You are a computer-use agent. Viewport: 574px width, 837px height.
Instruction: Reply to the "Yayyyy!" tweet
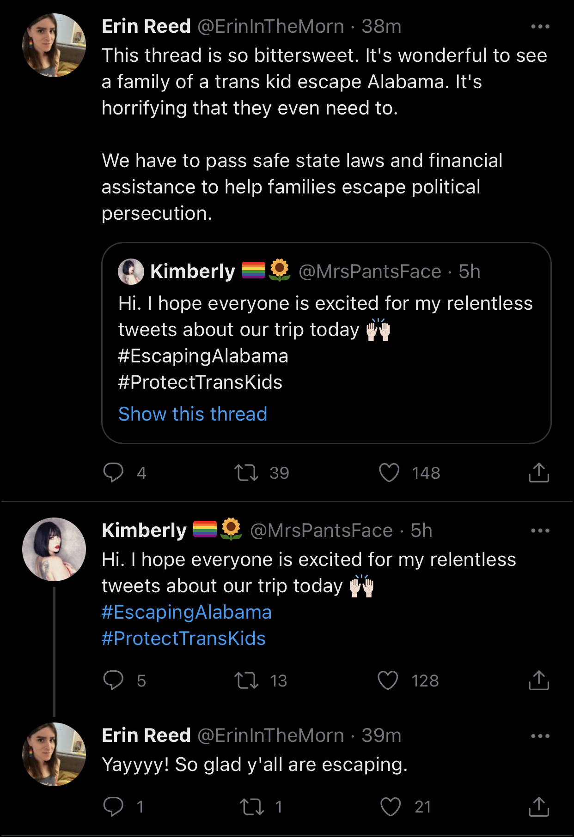coord(113,807)
